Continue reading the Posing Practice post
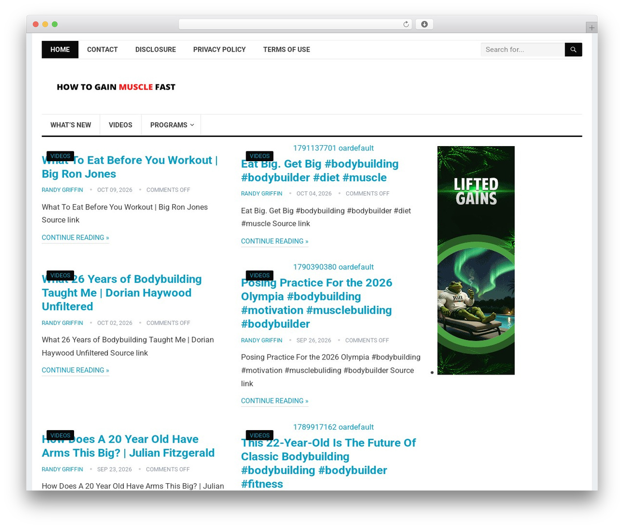 (x=274, y=401)
